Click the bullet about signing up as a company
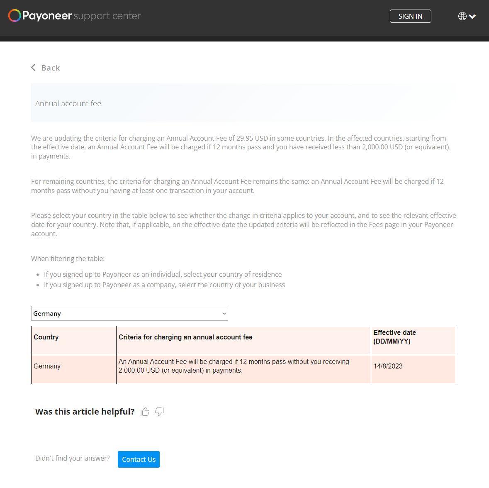The height and width of the screenshot is (488, 489). coord(164,285)
